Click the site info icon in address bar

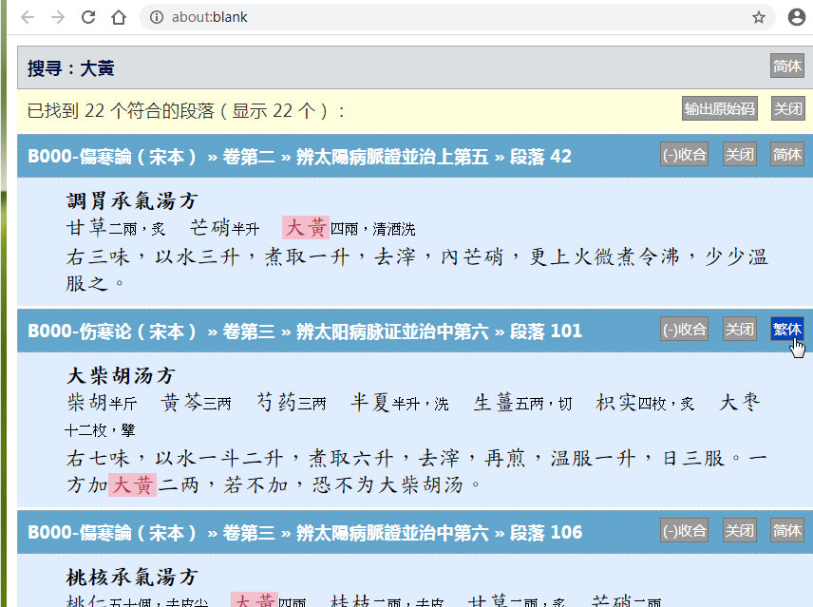[x=157, y=17]
